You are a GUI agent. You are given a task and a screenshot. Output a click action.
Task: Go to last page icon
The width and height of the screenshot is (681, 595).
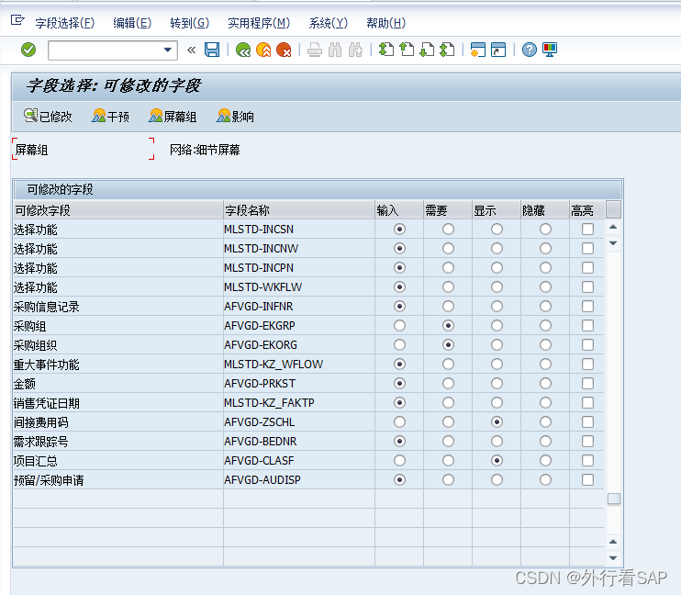(447, 50)
